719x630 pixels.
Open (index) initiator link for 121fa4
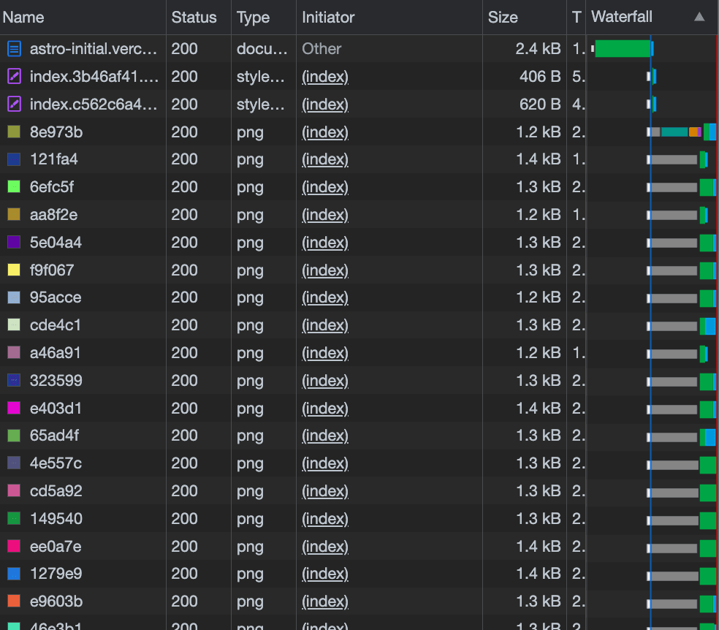(x=325, y=159)
